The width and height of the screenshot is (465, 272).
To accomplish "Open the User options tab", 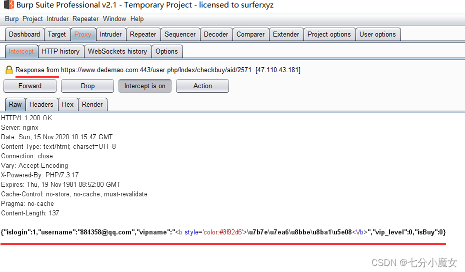I will pos(378,35).
